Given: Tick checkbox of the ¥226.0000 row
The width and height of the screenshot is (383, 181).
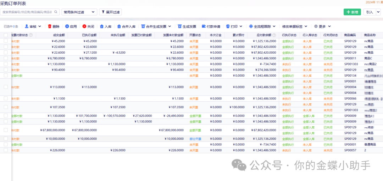Looking at the screenshot, I should click(6, 150).
